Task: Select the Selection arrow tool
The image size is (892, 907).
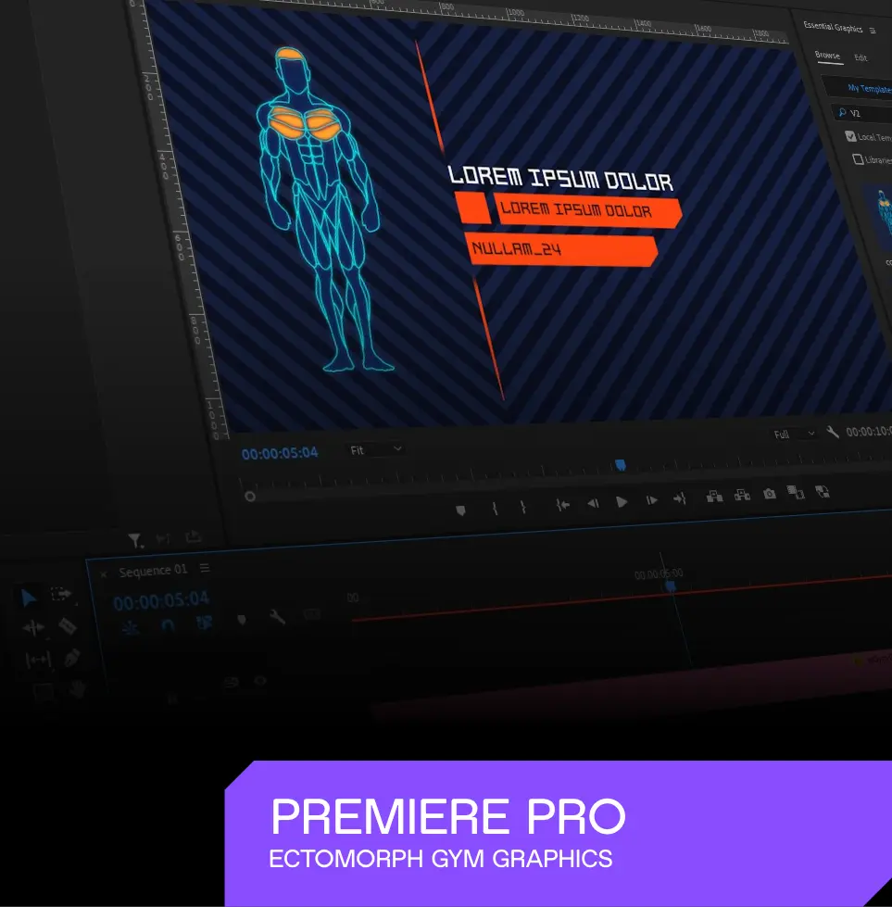Action: [29, 598]
